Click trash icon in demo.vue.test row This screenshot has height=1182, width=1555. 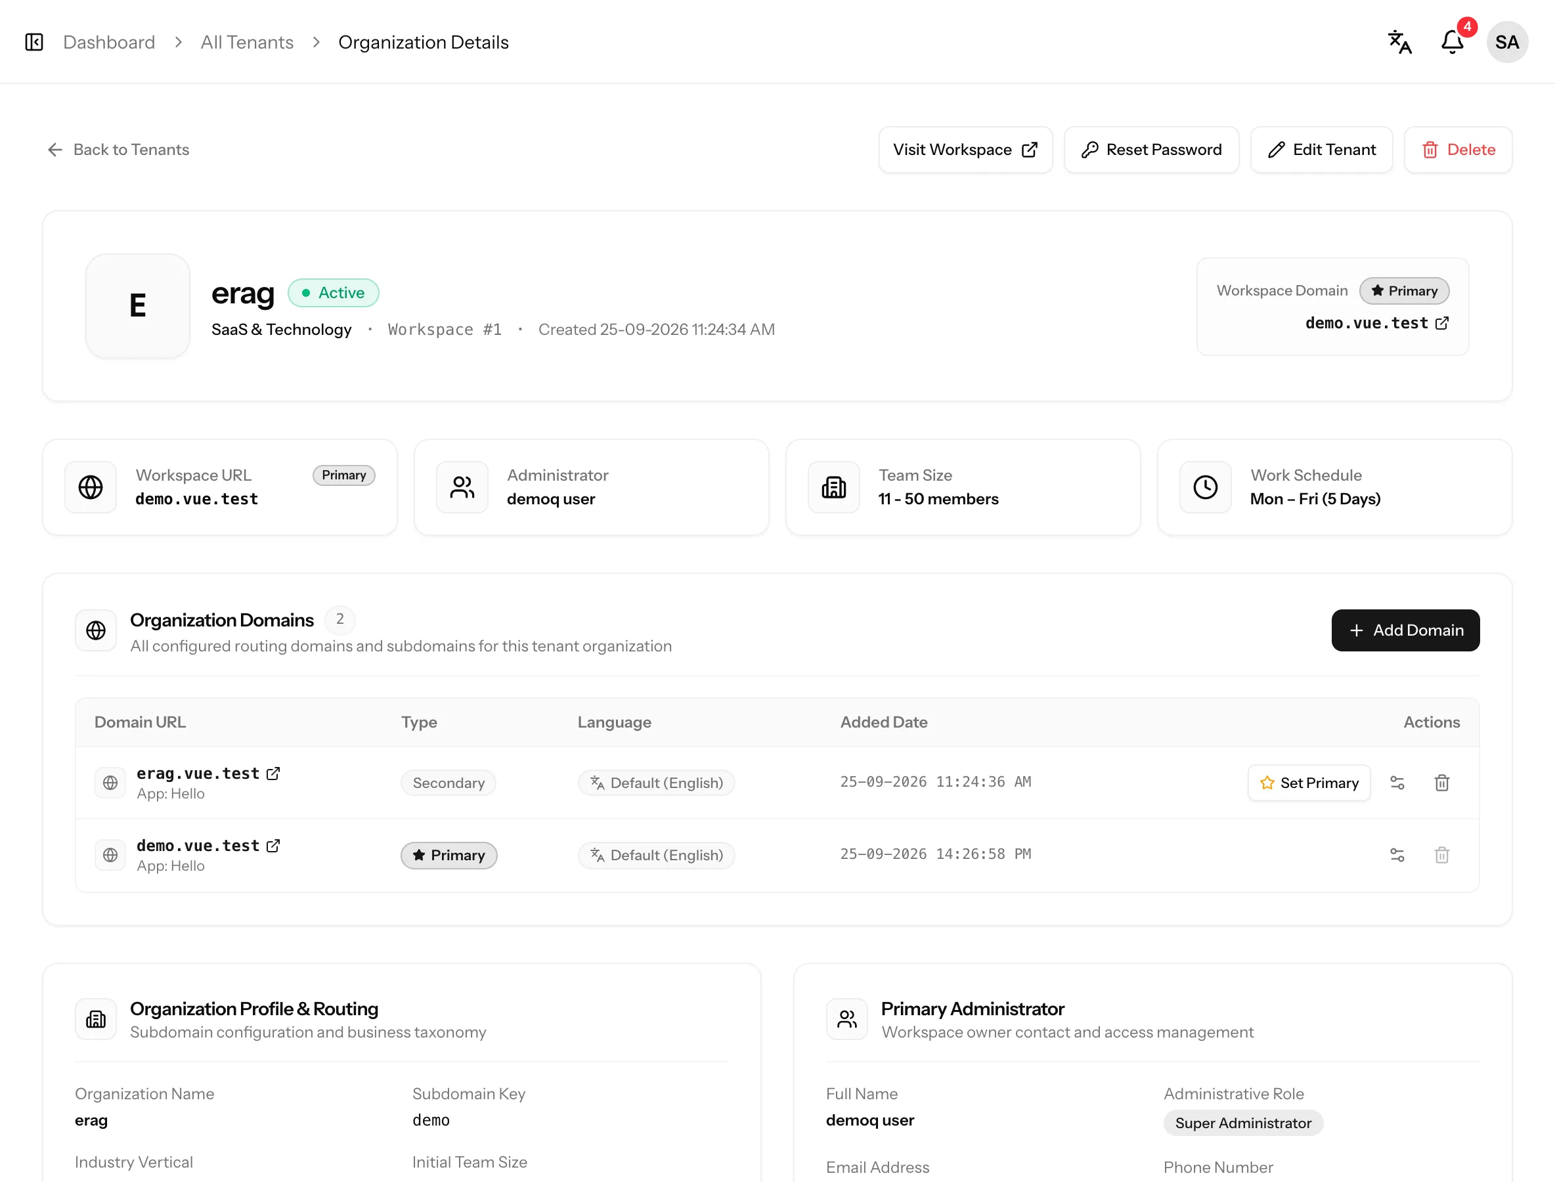click(x=1441, y=855)
